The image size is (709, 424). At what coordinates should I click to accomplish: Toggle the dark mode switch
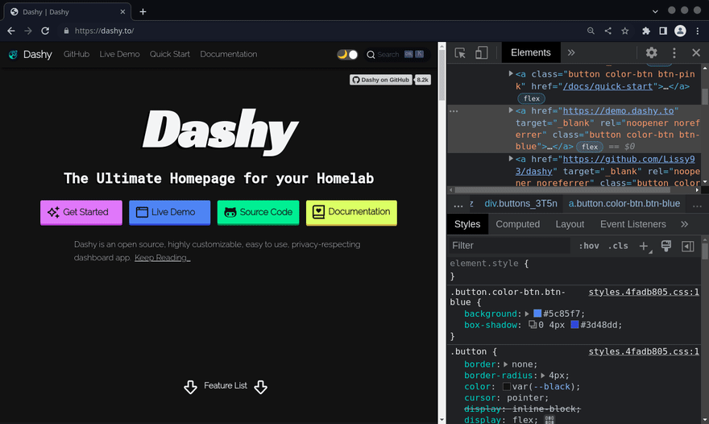tap(347, 54)
